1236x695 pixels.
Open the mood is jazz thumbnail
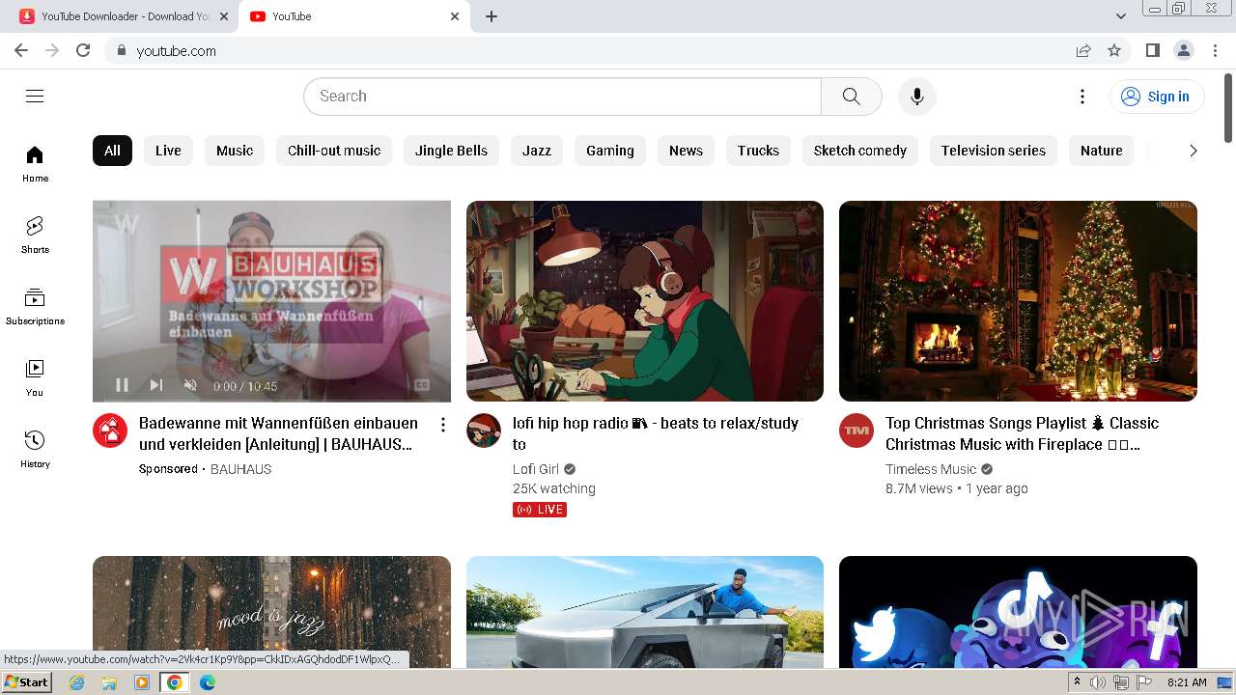point(271,611)
